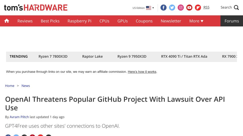Go to the home icon in the red navbar
This screenshot has width=243, height=136.
pos(7,21)
